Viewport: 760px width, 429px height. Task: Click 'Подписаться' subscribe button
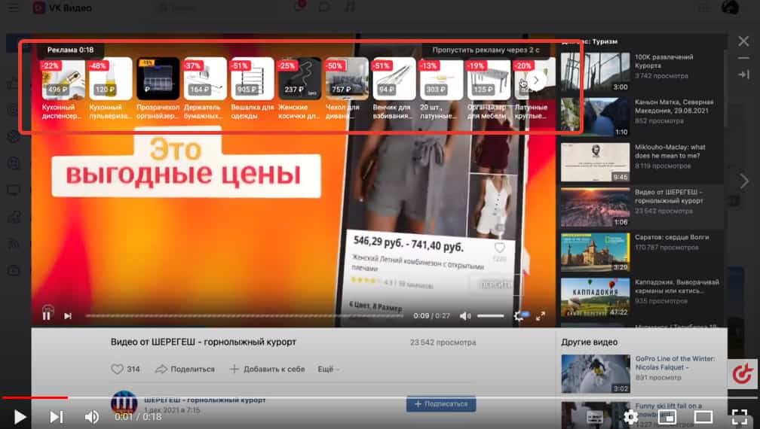[x=440, y=404]
